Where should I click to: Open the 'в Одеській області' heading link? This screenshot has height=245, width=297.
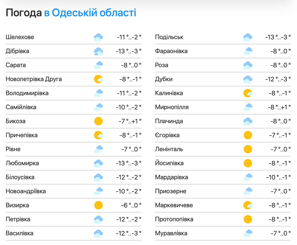[90, 13]
